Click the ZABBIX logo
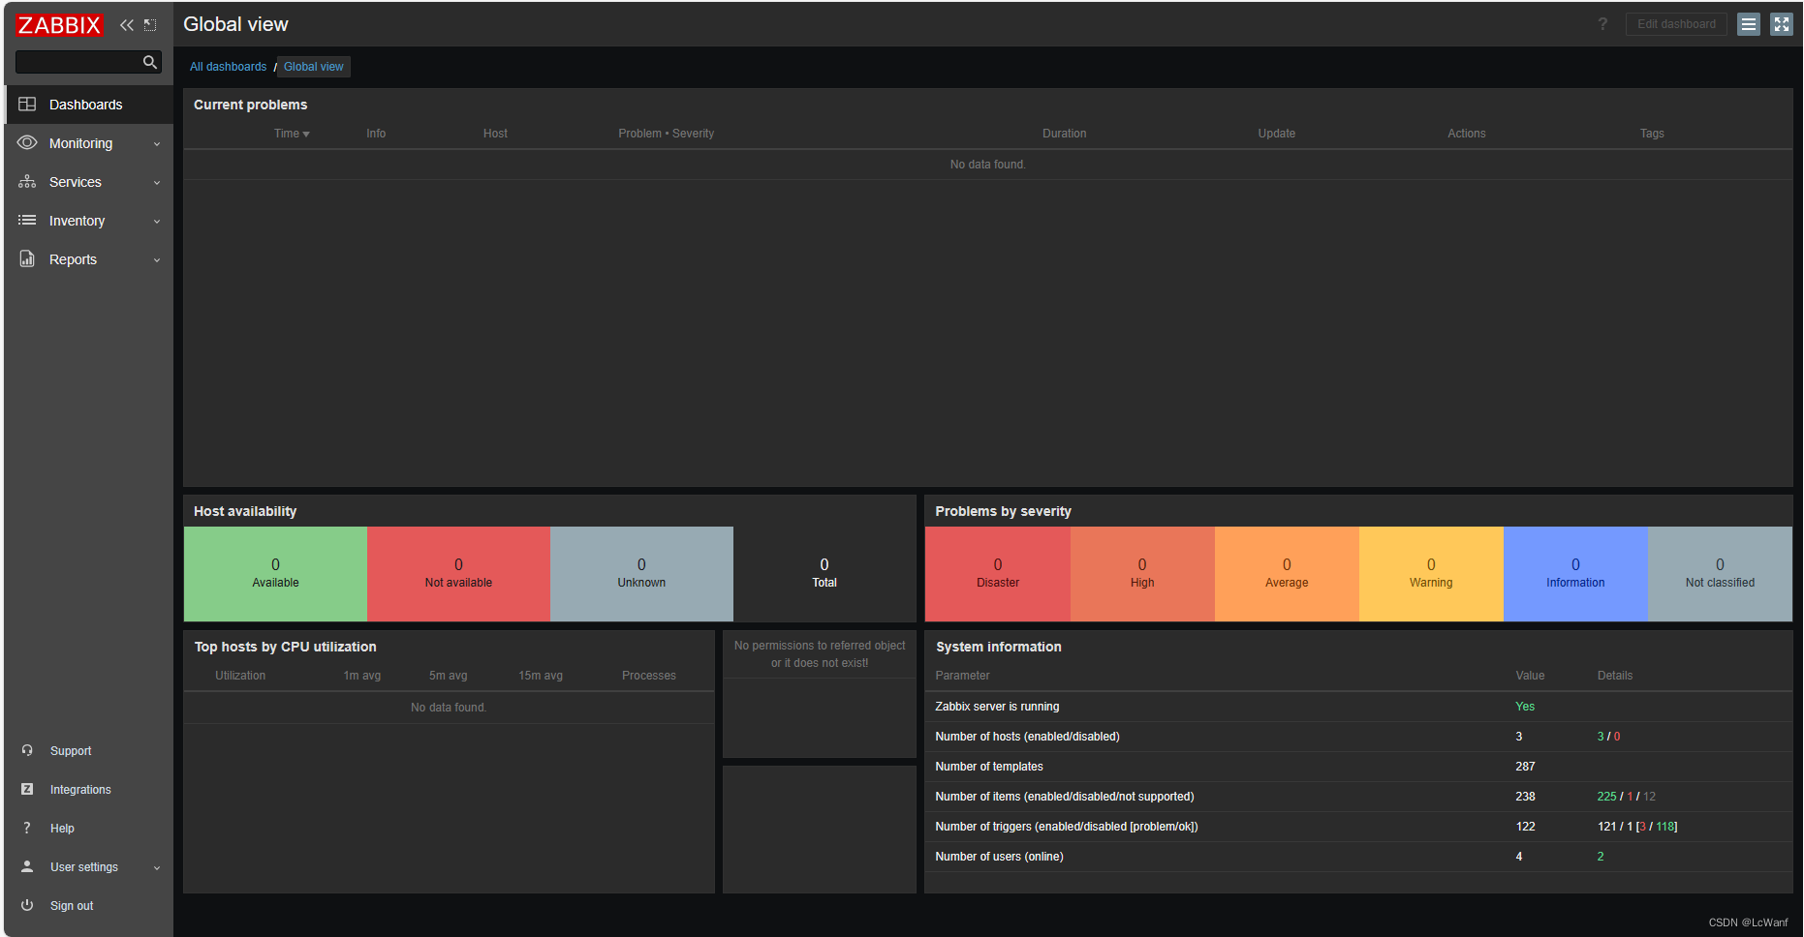The height and width of the screenshot is (937, 1804). coord(59,25)
